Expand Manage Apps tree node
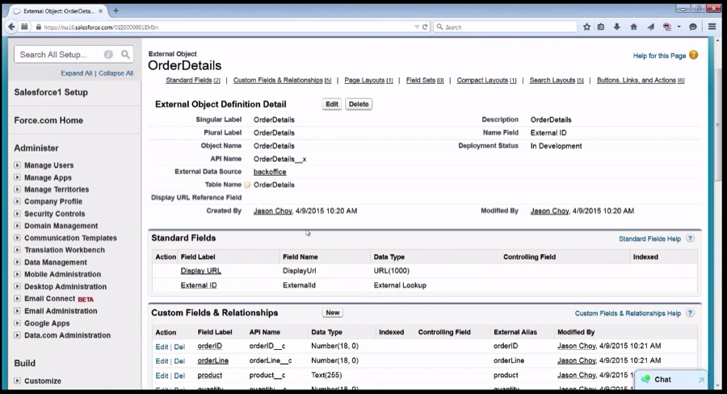This screenshot has width=727, height=395. 17,177
